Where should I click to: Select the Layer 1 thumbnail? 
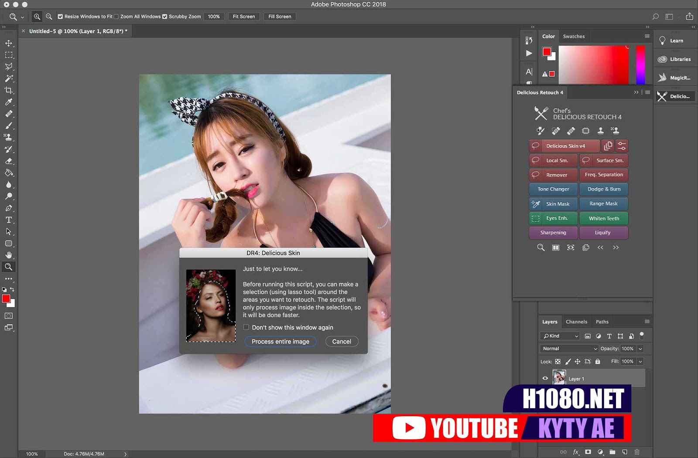coord(559,377)
